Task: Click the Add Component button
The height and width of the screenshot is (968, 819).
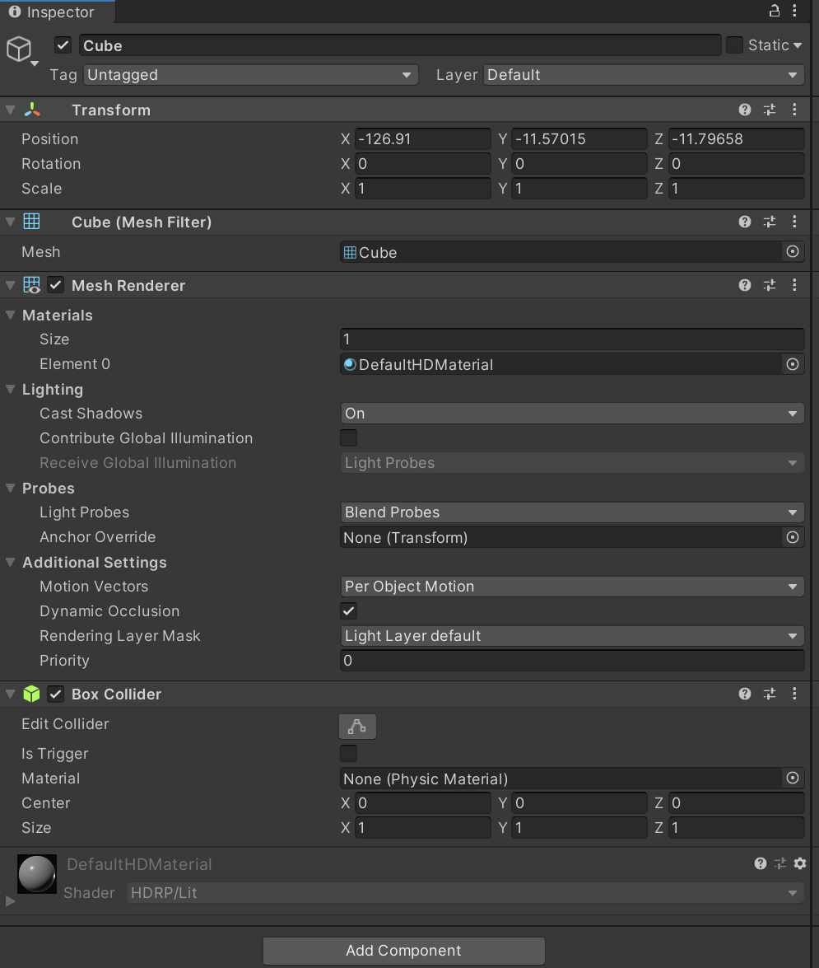Action: coord(403,950)
